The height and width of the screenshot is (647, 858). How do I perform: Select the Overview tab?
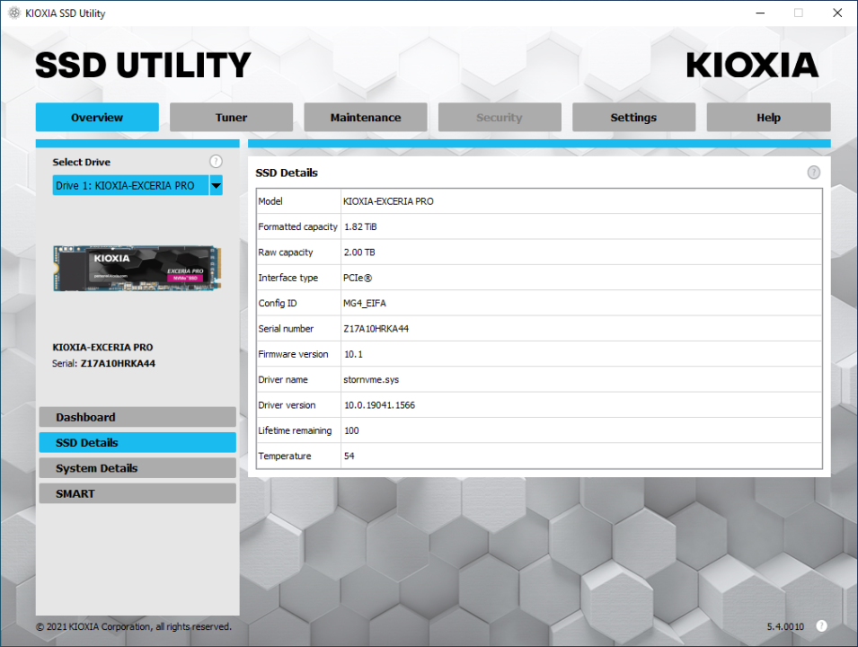pyautogui.click(x=97, y=117)
